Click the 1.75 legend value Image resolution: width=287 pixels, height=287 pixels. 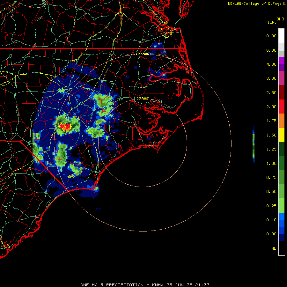pos(271,121)
